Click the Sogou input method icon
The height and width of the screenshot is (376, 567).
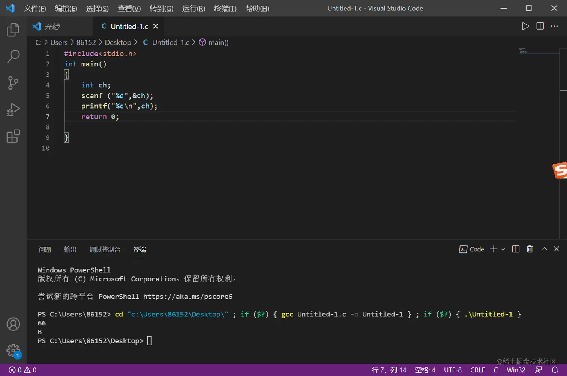point(560,171)
